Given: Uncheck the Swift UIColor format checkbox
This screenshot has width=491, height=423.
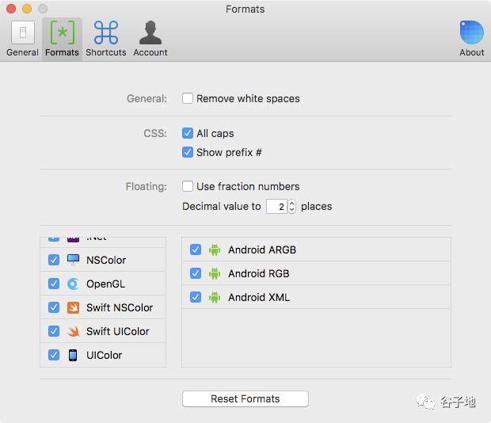Looking at the screenshot, I should [x=54, y=331].
